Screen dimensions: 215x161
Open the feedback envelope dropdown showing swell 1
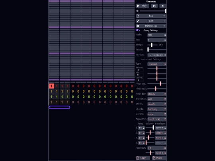click(160, 153)
